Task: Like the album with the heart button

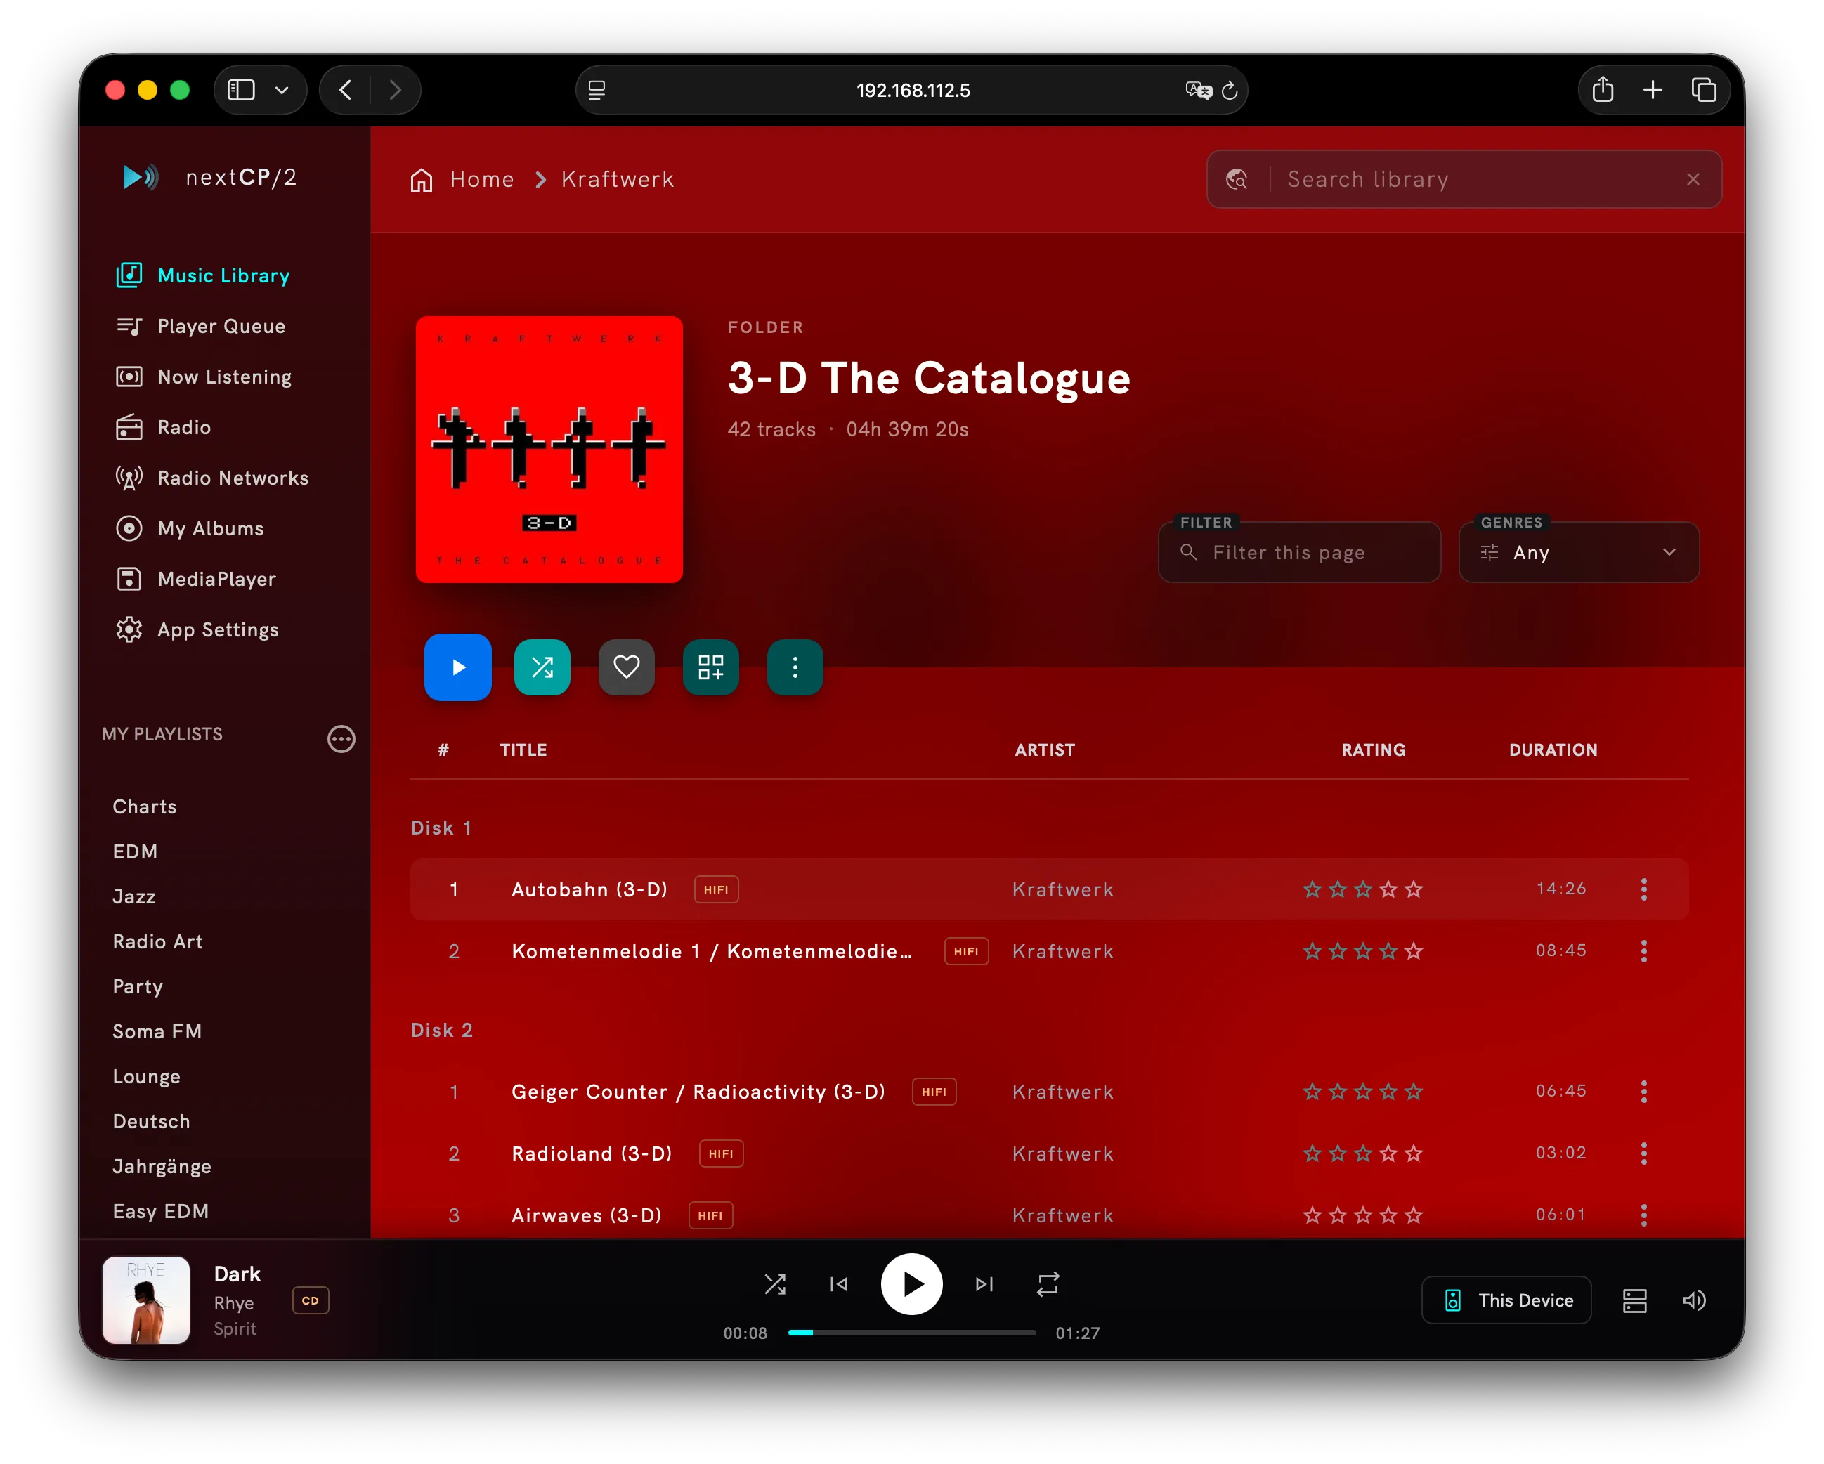Action: click(x=626, y=667)
